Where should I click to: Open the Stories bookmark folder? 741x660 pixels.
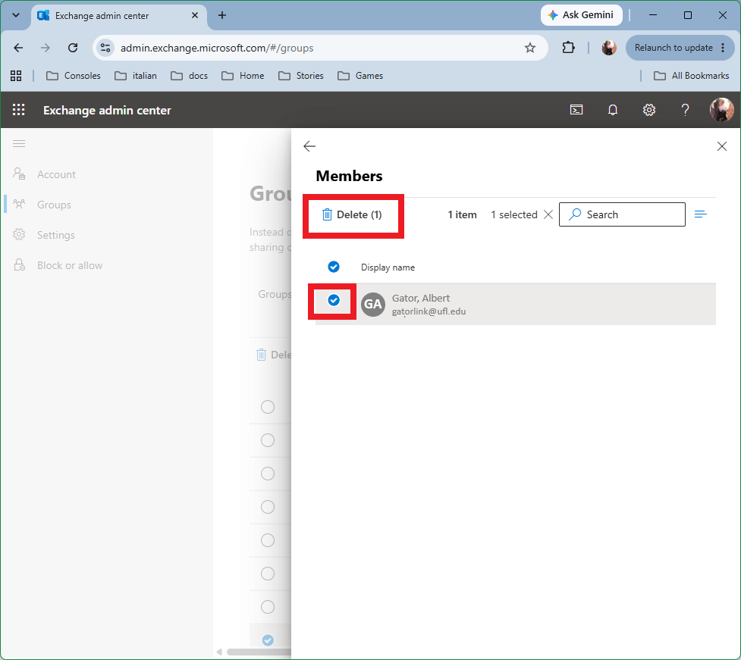click(301, 76)
